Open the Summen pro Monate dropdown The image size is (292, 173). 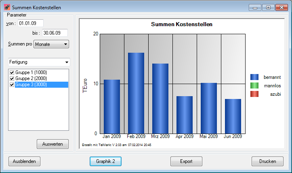coord(51,44)
